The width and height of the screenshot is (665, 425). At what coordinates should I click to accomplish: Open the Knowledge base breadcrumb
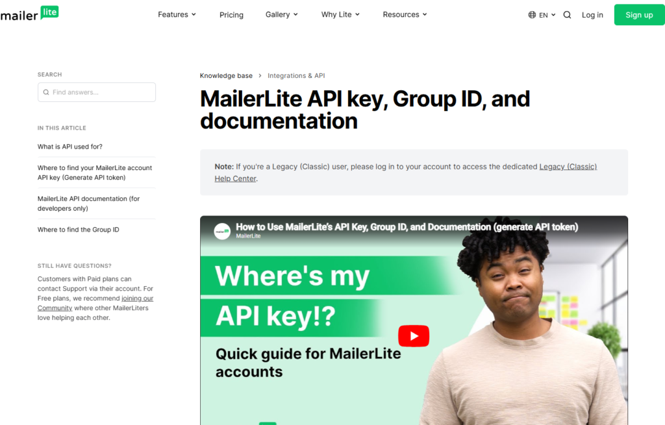pyautogui.click(x=226, y=75)
